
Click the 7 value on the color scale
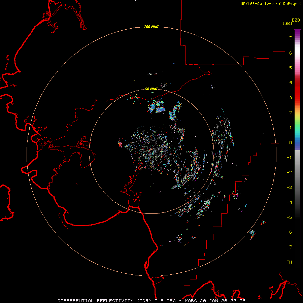point(290,38)
